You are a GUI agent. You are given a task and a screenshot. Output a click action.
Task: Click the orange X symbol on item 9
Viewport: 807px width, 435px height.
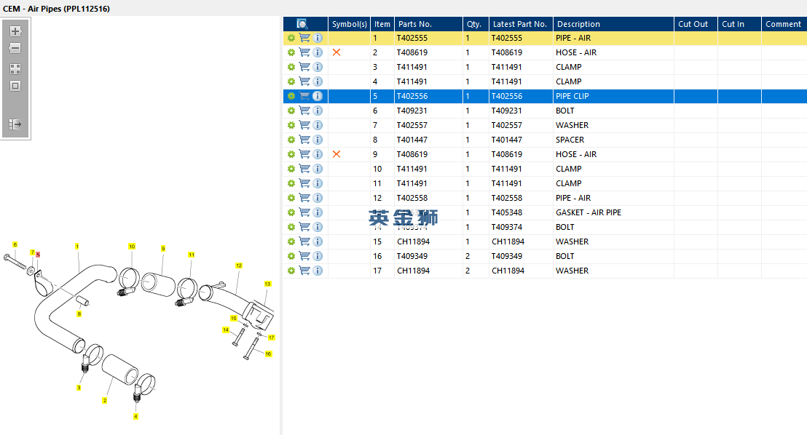click(x=336, y=154)
